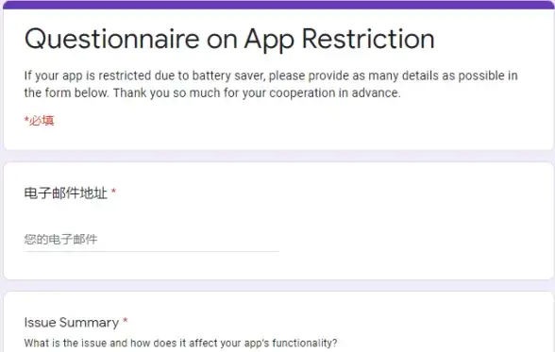Click the words battery saver in description
Screen dimensions: 555x352
click(228, 75)
